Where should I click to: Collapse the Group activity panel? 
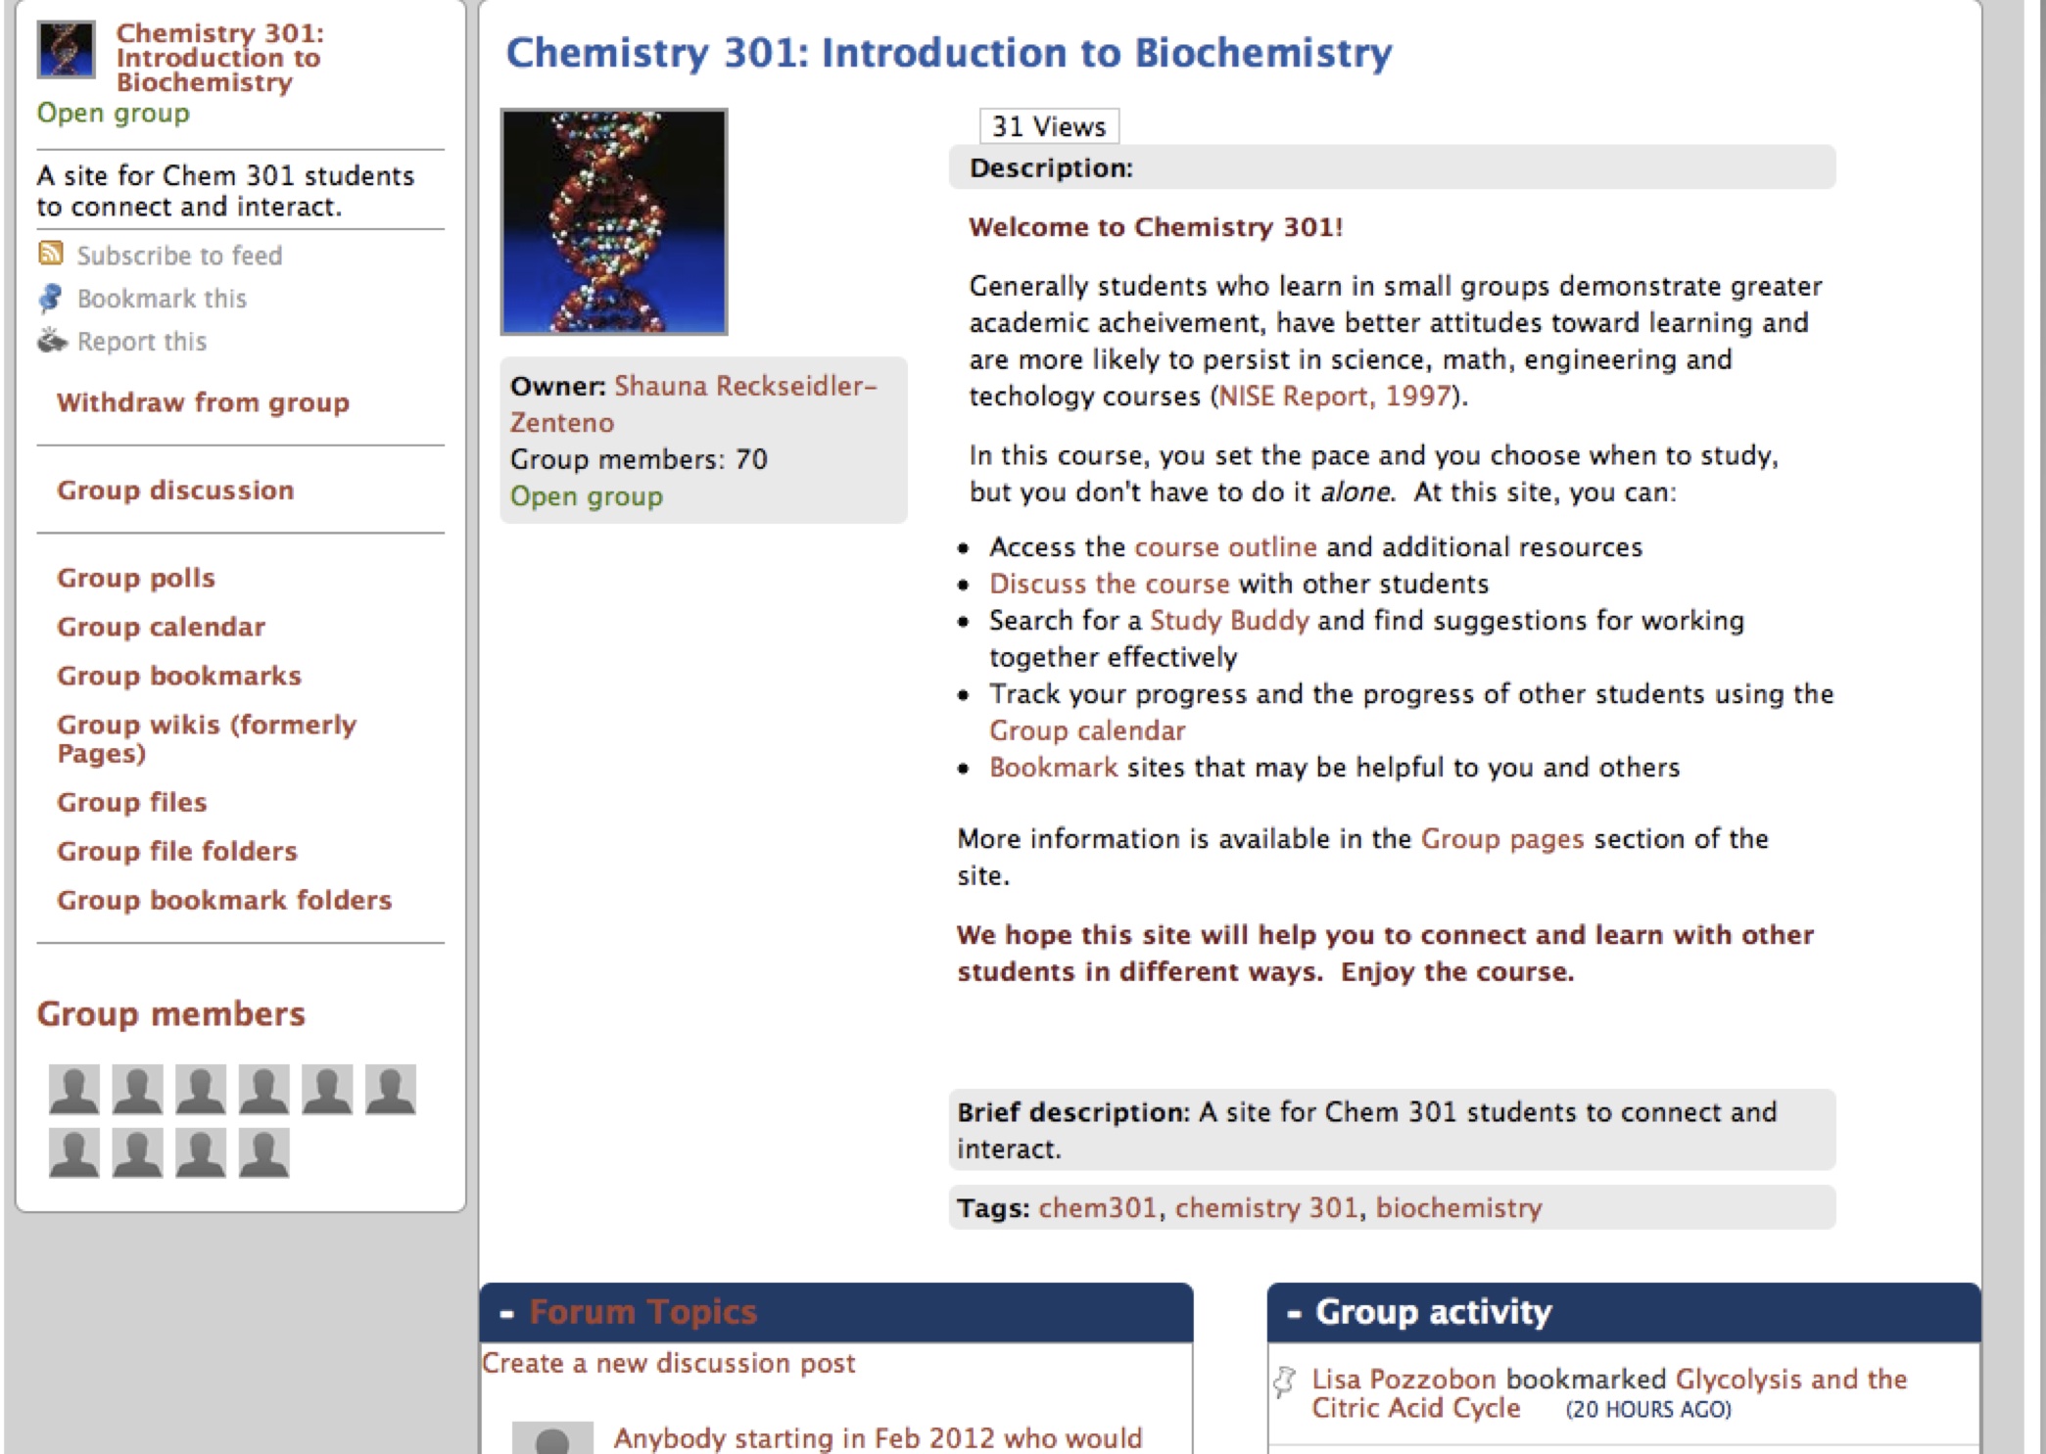pos(1294,1313)
